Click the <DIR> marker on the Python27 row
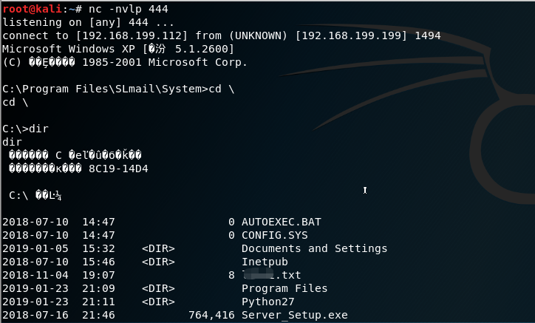This screenshot has height=323, width=535. tap(158, 302)
